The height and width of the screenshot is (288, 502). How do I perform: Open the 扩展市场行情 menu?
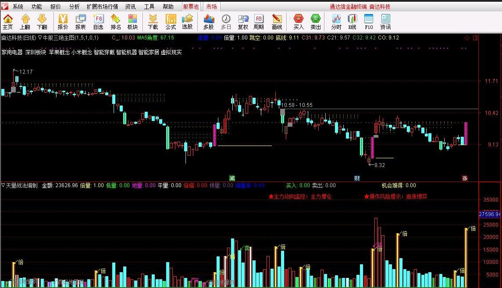(103, 7)
